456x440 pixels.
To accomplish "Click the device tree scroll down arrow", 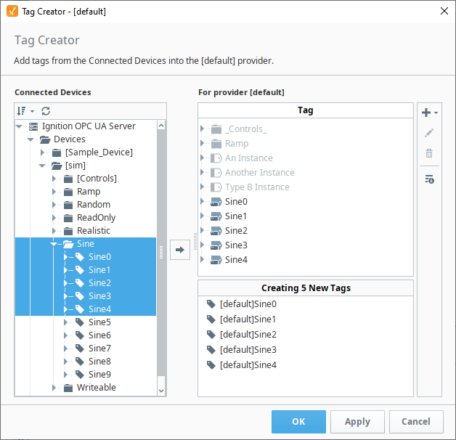I will tap(161, 391).
